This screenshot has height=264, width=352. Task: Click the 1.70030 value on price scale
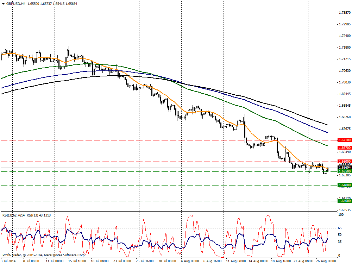pyautogui.click(x=344, y=82)
